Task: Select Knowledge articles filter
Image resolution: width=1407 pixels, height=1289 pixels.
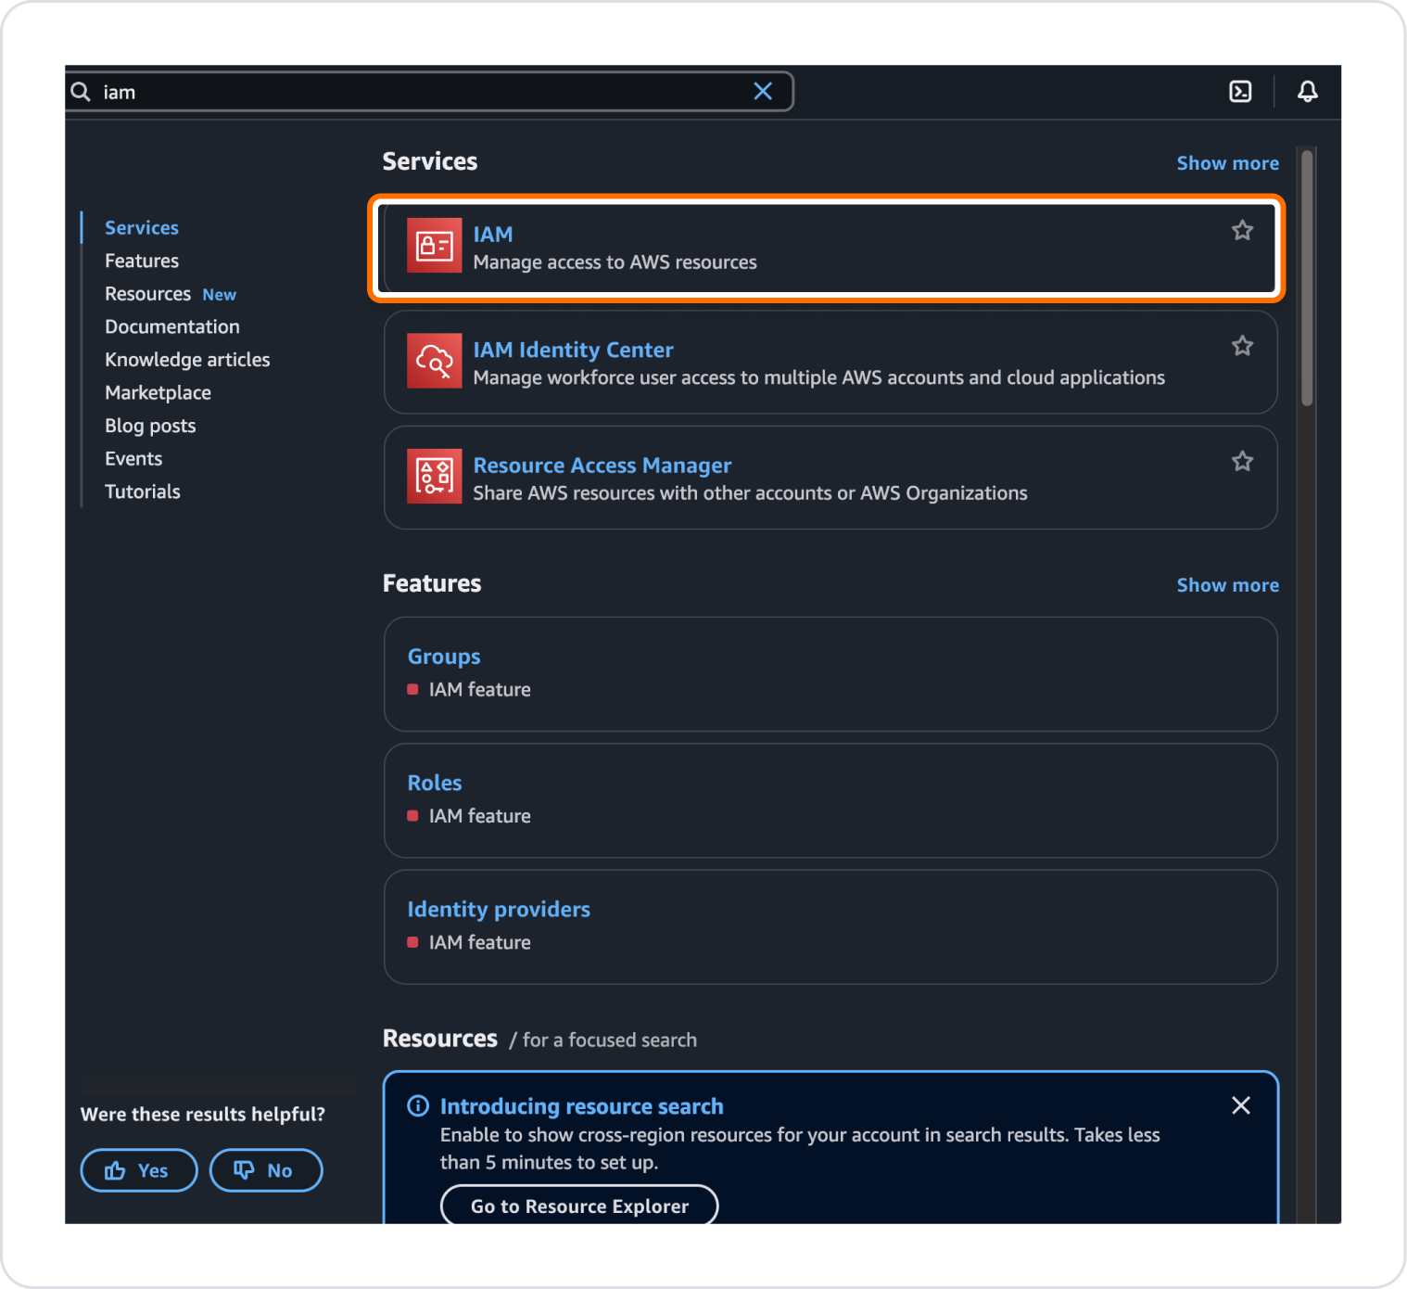Action: click(x=187, y=360)
